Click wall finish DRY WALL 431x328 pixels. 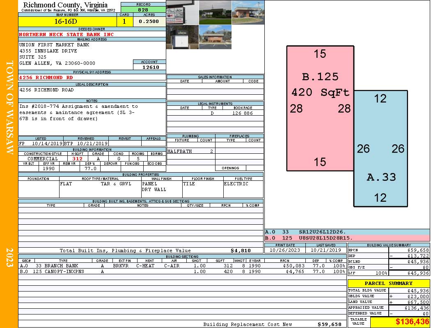(154, 189)
